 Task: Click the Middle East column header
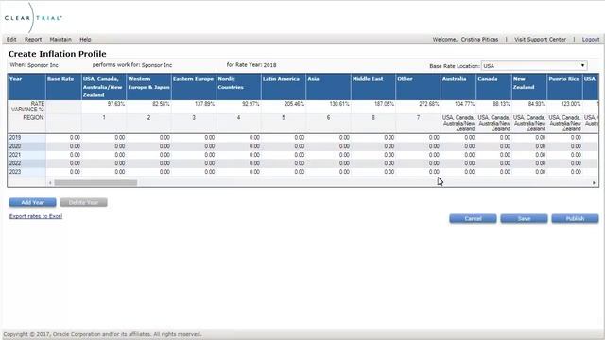373,87
